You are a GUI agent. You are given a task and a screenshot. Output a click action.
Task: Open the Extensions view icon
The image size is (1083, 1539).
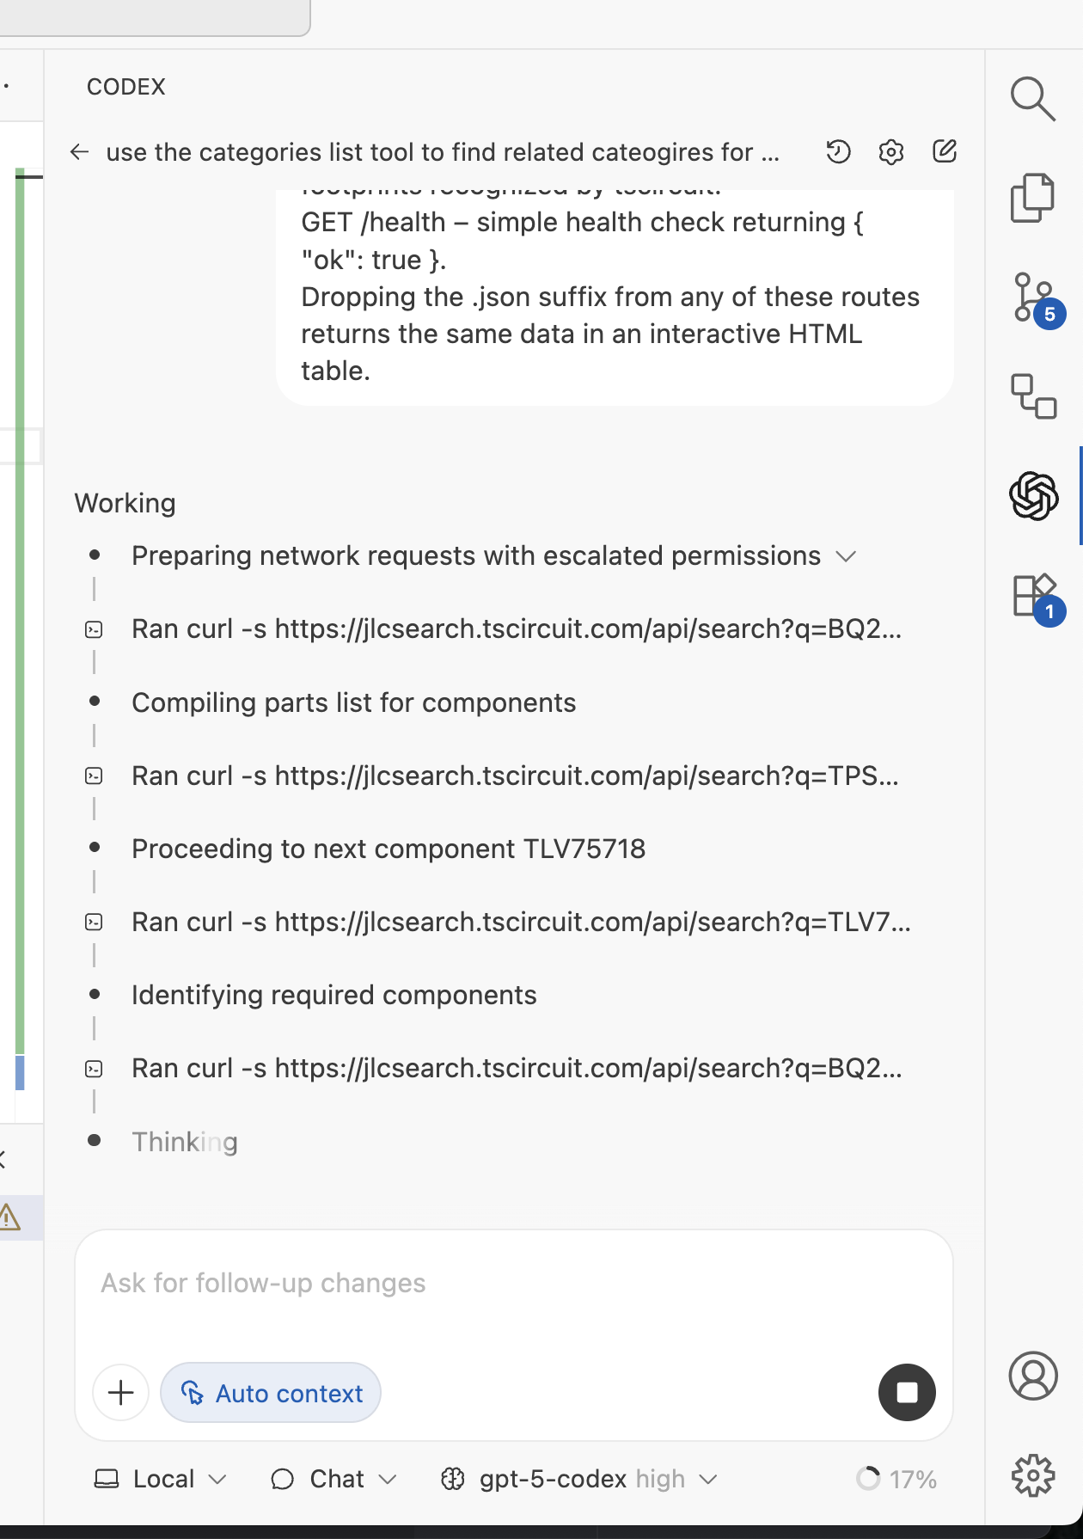1034,596
